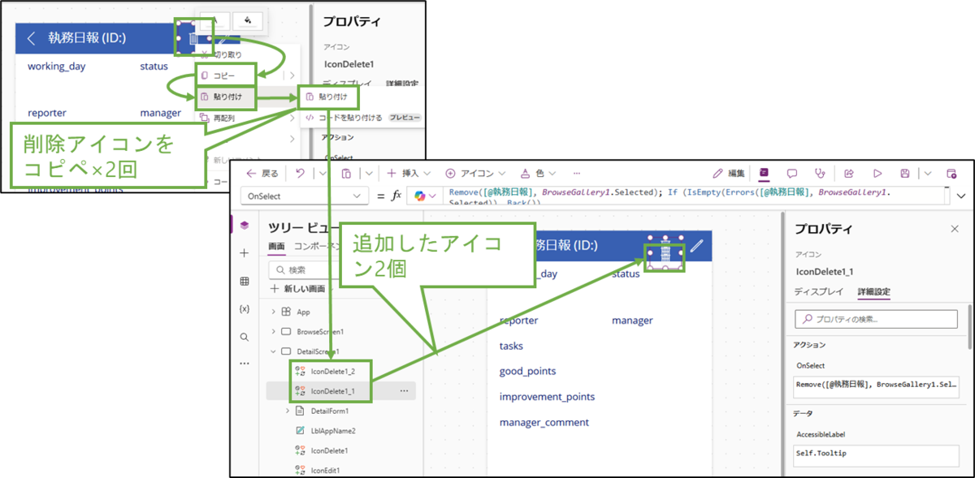
Task: Click the プロパティの検索 search field
Action: (875, 320)
